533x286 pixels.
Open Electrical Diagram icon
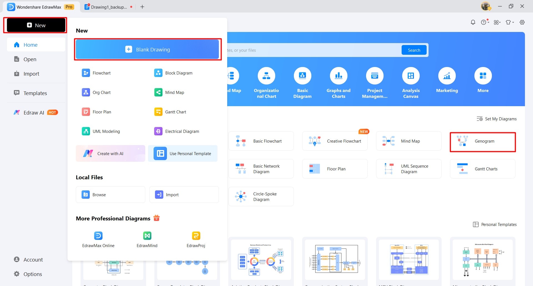(158, 131)
